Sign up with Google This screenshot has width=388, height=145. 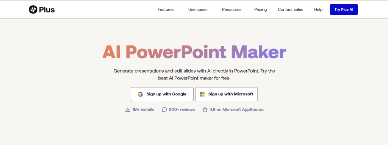pyautogui.click(x=162, y=94)
